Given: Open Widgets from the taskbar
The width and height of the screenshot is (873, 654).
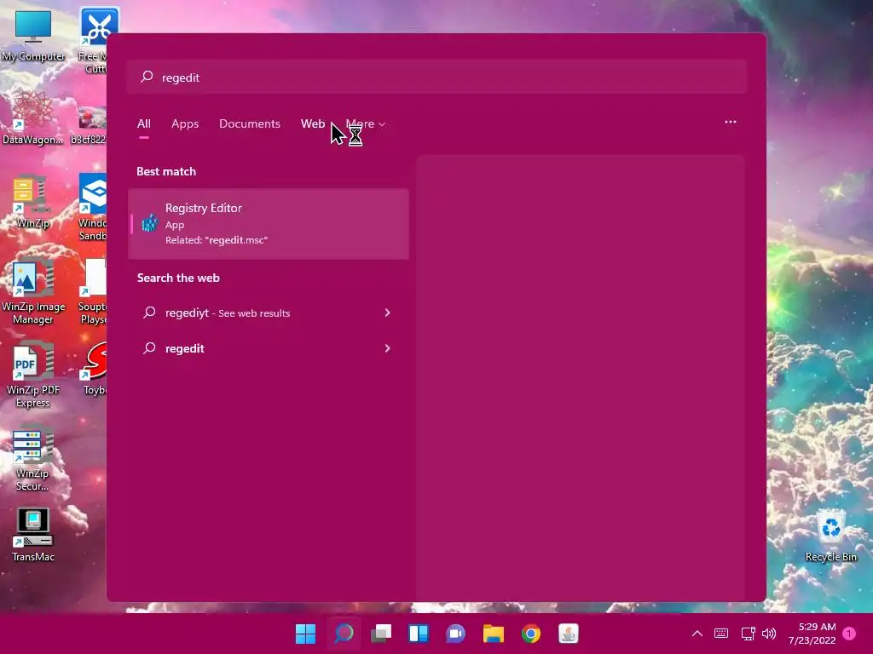Looking at the screenshot, I should [x=418, y=634].
